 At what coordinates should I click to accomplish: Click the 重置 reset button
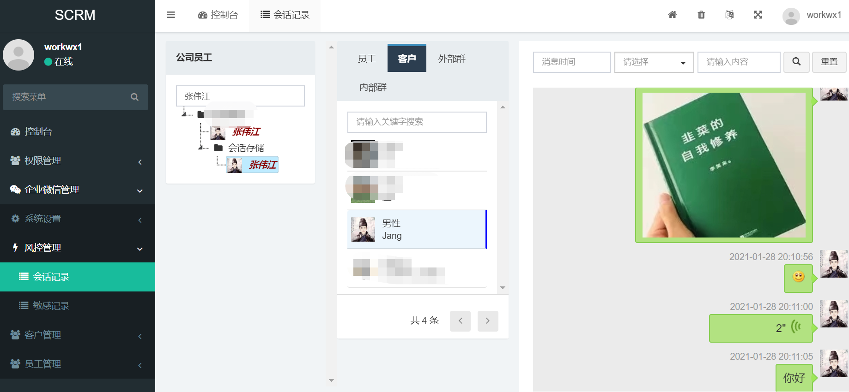click(829, 62)
